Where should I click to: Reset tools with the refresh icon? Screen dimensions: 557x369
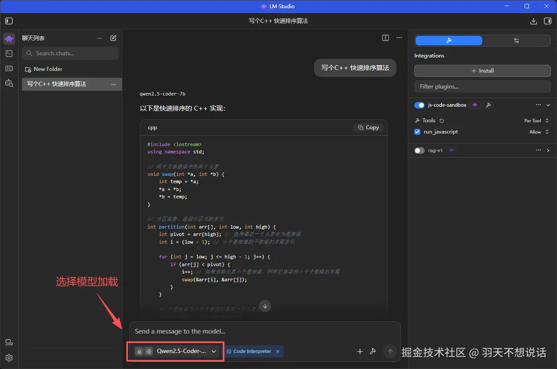(x=442, y=121)
